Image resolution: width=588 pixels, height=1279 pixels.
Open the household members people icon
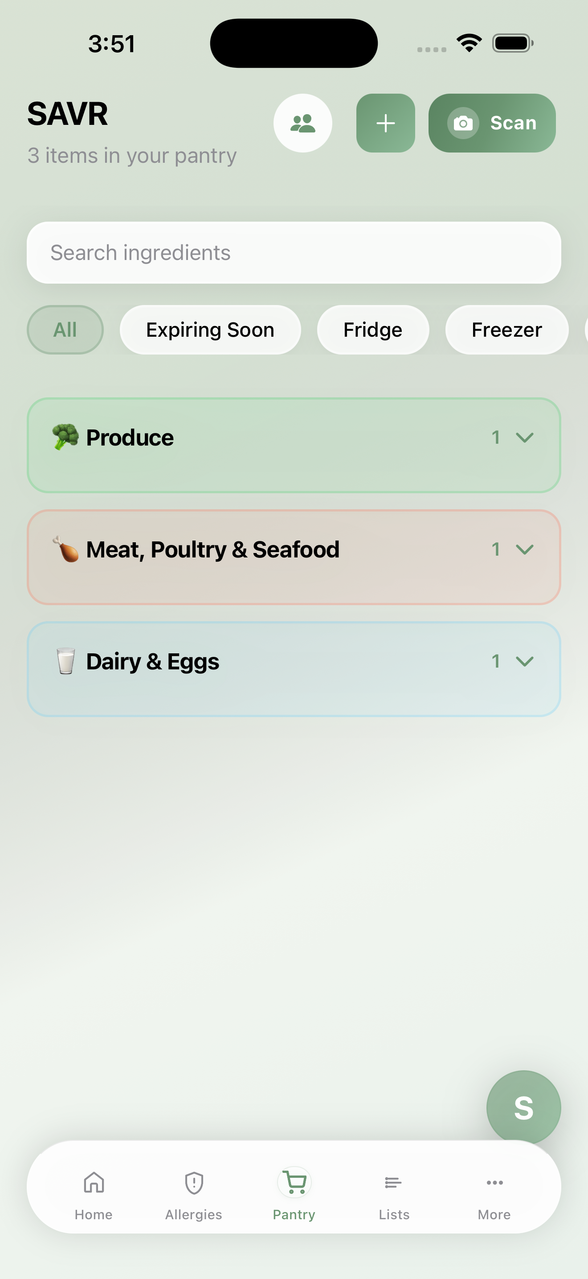coord(302,123)
